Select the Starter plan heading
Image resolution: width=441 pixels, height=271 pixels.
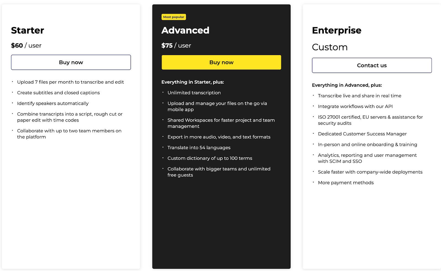(x=28, y=30)
